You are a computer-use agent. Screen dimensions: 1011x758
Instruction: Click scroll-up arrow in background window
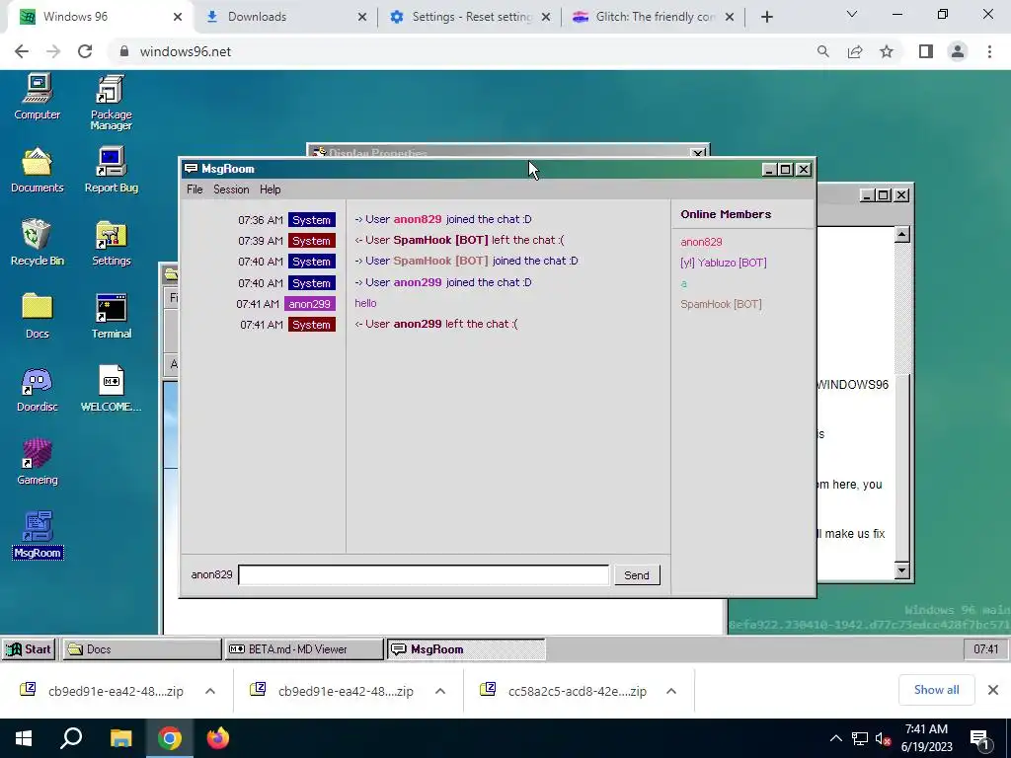pyautogui.click(x=902, y=234)
